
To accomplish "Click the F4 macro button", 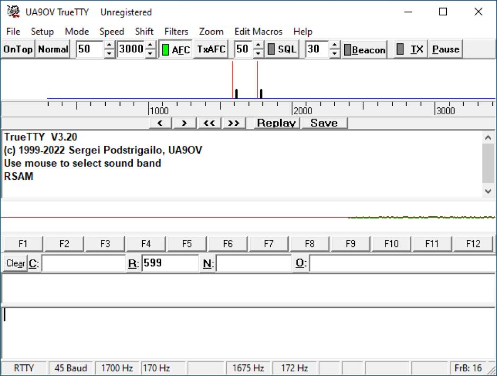I will click(x=146, y=243).
